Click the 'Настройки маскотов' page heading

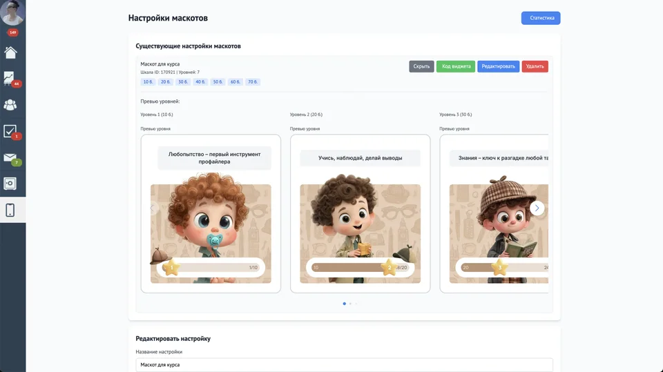tap(168, 18)
